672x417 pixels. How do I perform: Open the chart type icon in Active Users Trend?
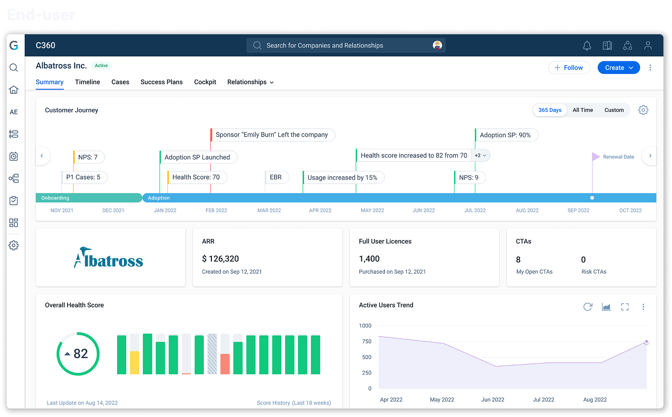tap(606, 307)
